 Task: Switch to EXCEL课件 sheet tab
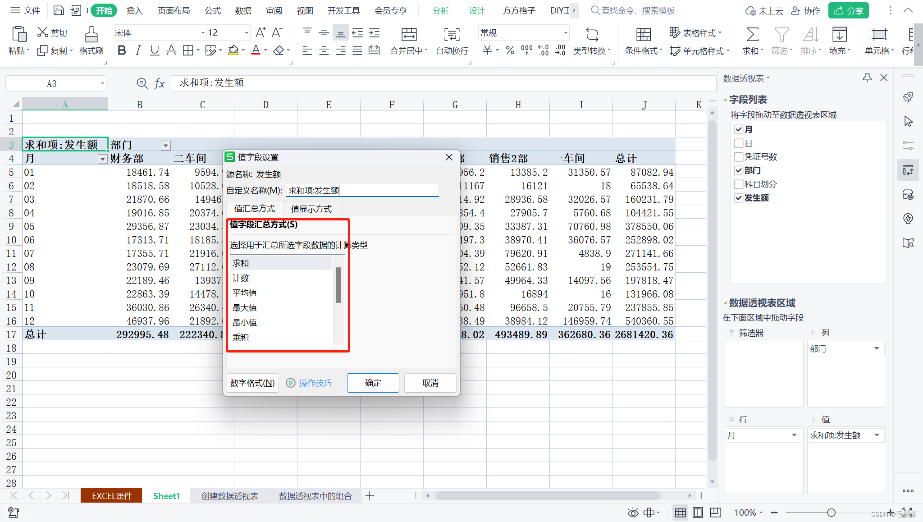click(112, 496)
